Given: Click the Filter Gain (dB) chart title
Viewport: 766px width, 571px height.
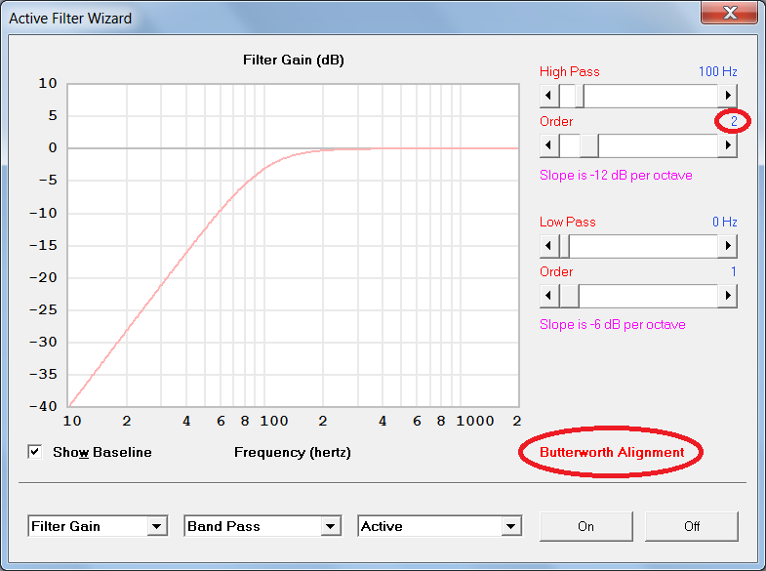Looking at the screenshot, I should click(x=294, y=61).
